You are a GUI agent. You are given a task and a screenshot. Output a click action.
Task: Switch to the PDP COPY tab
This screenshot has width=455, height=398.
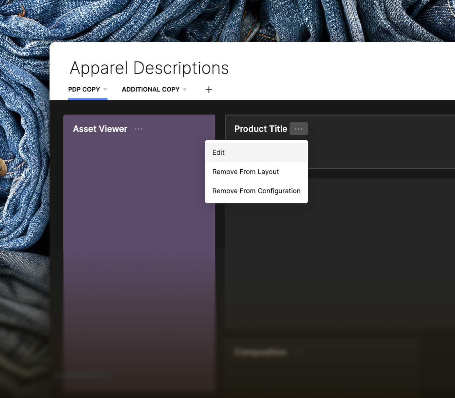coord(84,89)
